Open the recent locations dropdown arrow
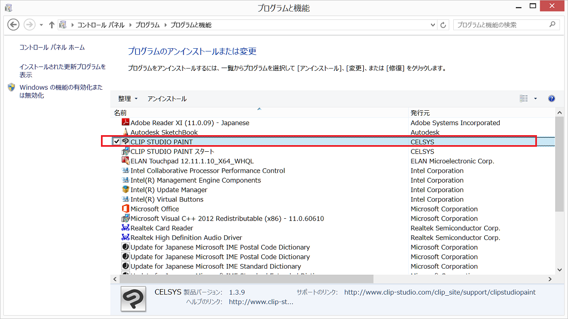The width and height of the screenshot is (568, 319). coord(41,25)
